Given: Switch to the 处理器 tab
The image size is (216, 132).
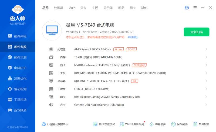Looking at the screenshot, I should pyautogui.click(x=59, y=8).
